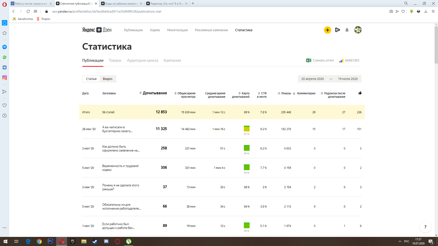438x246 pixels.
Task: Open Zen messages paper plane icon
Action: 338,30
